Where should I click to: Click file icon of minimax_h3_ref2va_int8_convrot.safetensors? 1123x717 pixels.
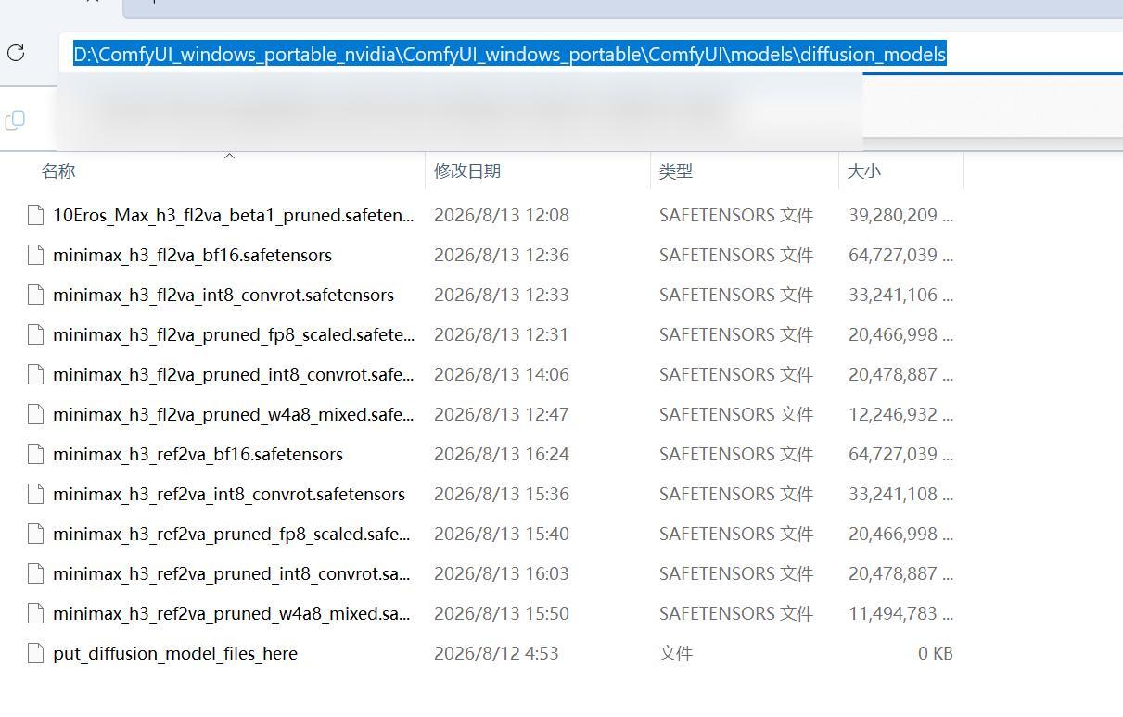click(x=36, y=494)
